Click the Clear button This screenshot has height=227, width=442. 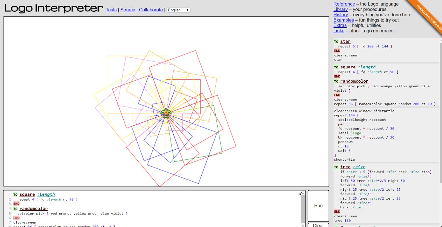click(x=318, y=225)
